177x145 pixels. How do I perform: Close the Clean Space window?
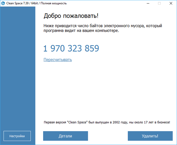[x=171, y=3]
